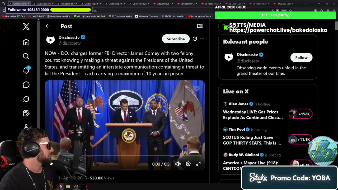Screen dimensions: 338x190
Task: Switch to the ClipsVonClaus YouTube tab
Action: point(163,4)
